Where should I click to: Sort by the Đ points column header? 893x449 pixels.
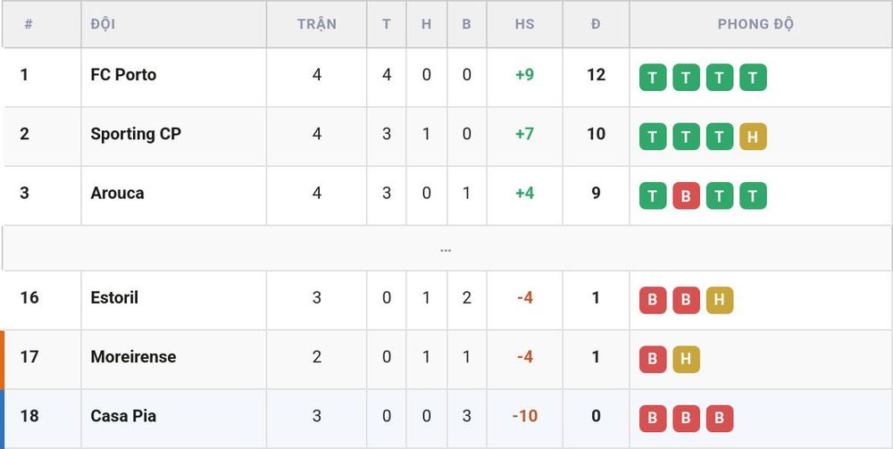(x=596, y=24)
